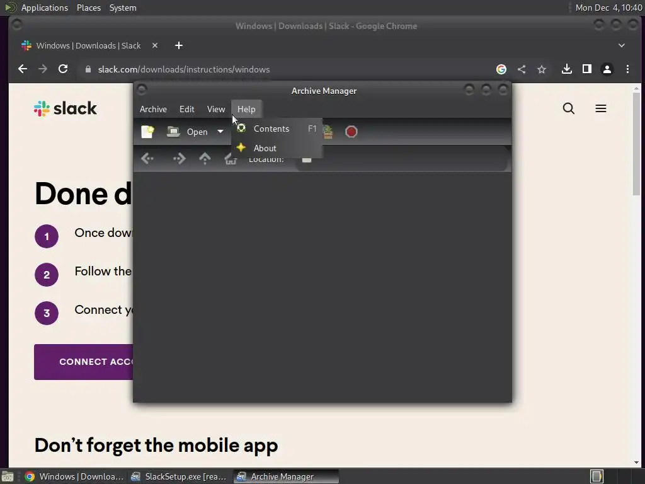Click the Extract icon behind the Help menu
The height and width of the screenshot is (484, 645).
[x=328, y=132]
